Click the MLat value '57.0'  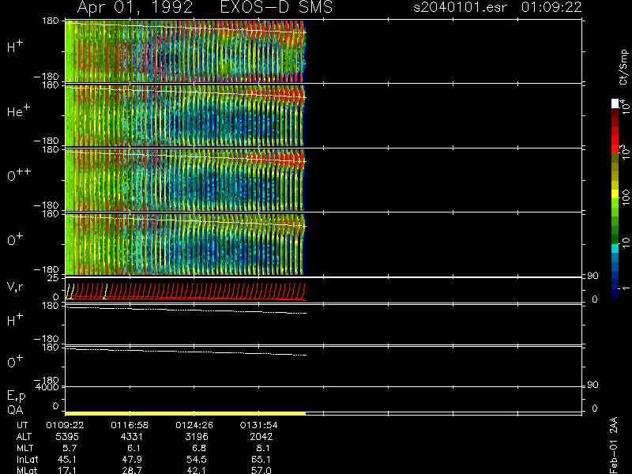pyautogui.click(x=261, y=470)
